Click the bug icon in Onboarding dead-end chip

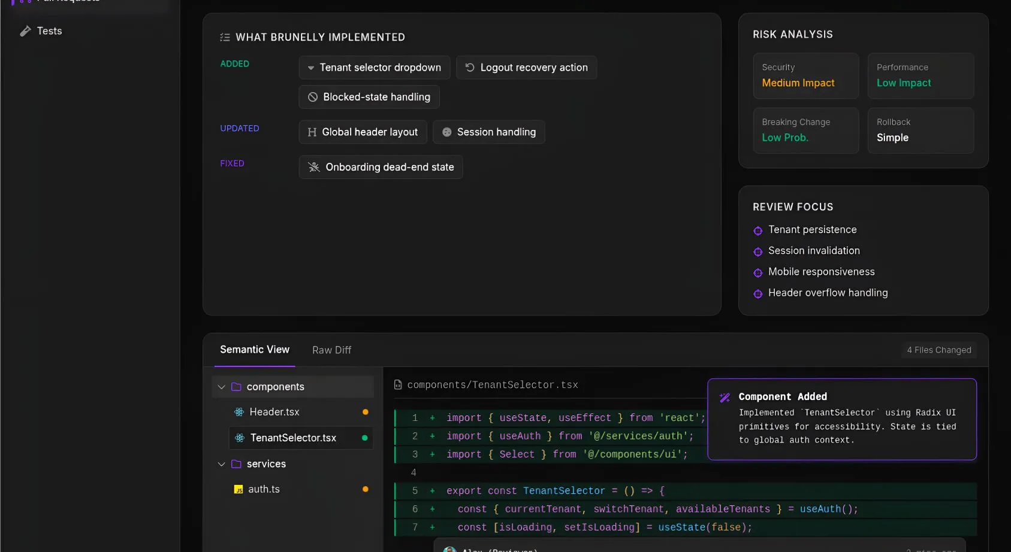pyautogui.click(x=314, y=167)
